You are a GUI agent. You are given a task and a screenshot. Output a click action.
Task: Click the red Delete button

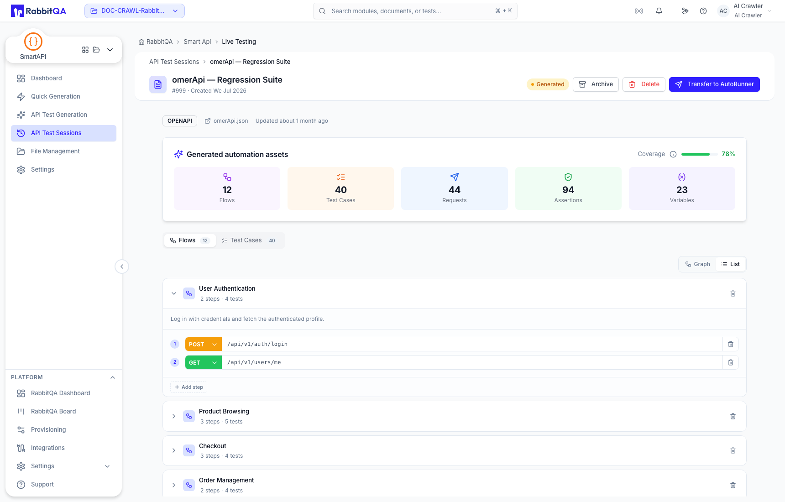[644, 84]
